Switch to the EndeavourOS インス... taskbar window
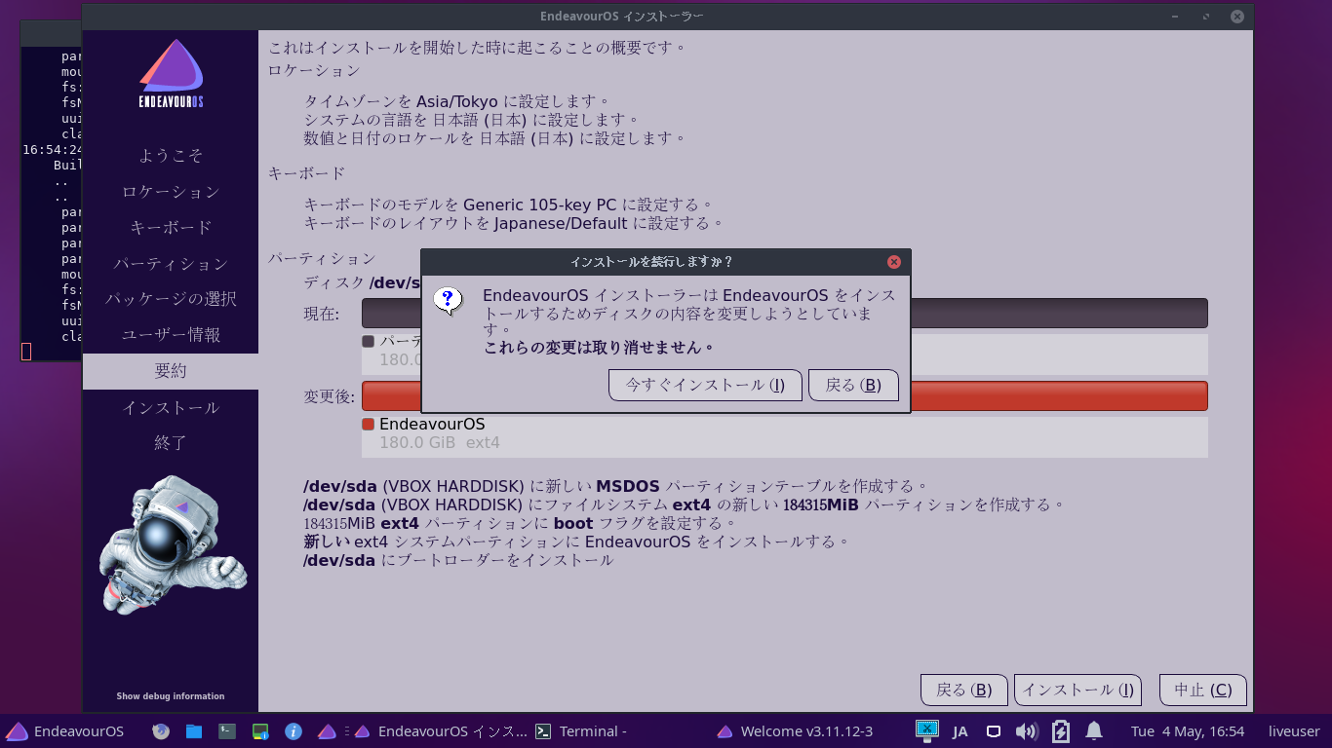 [441, 731]
